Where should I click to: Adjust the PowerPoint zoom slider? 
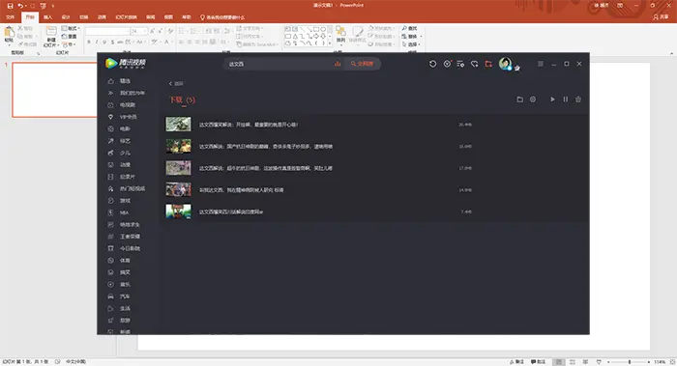[x=630, y=362]
